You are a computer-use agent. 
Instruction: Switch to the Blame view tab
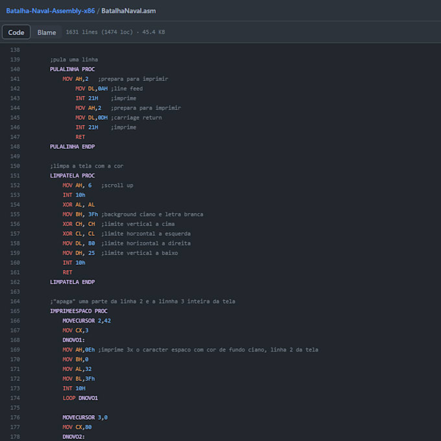[47, 32]
